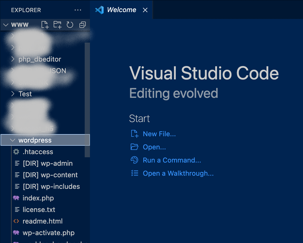This screenshot has width=303, height=243.
Task: Click the explorer vertical scrollbar thumb
Action: pyautogui.click(x=87, y=100)
